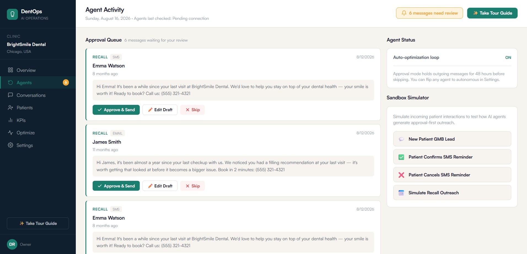Simulate a New Patient GMB Lead
Screen dimensions: 527x254
(452, 139)
